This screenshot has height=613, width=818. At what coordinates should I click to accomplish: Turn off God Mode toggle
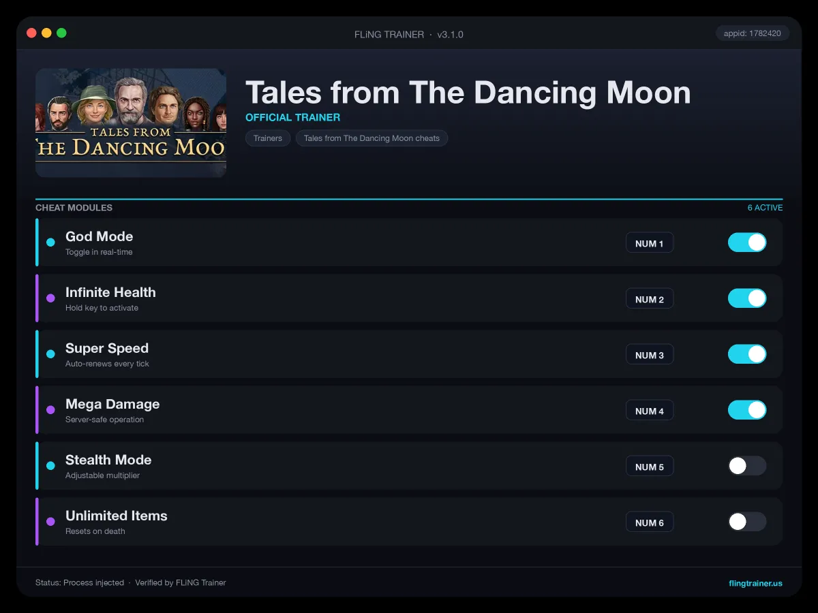coord(747,242)
